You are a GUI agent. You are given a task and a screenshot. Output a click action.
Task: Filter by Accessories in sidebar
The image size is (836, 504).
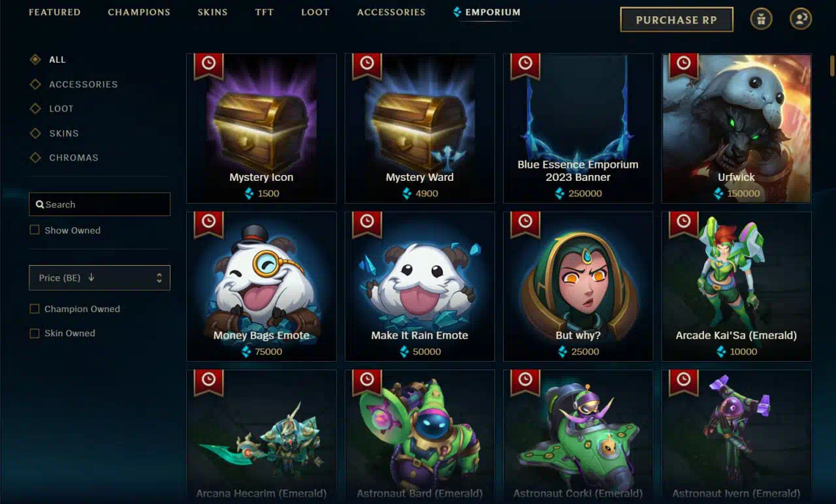84,84
